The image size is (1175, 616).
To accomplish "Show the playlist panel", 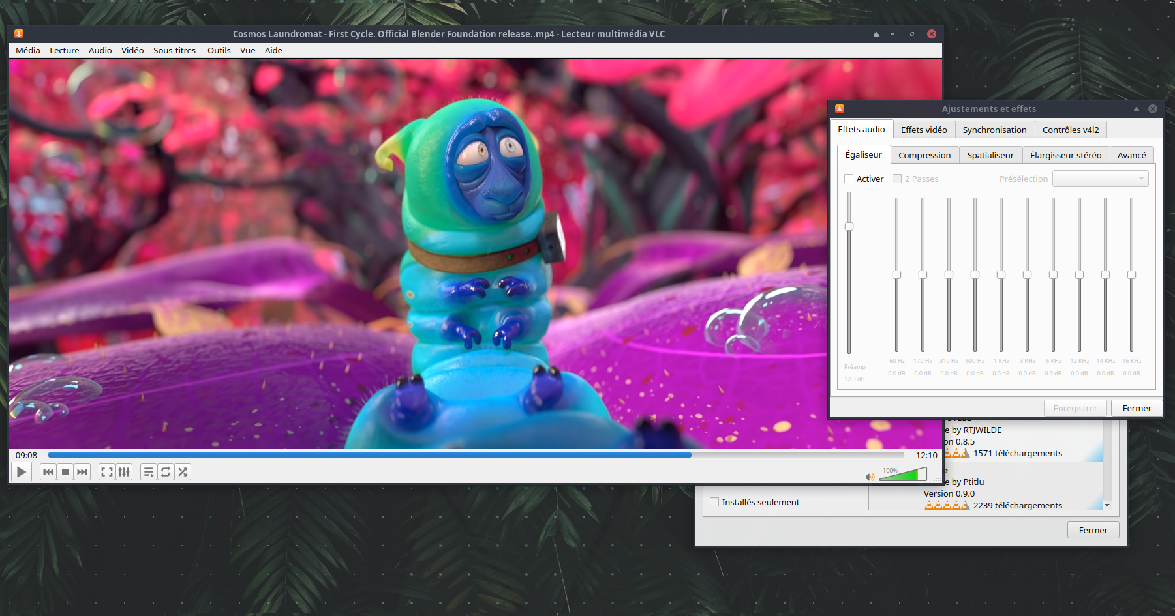I will click(149, 472).
